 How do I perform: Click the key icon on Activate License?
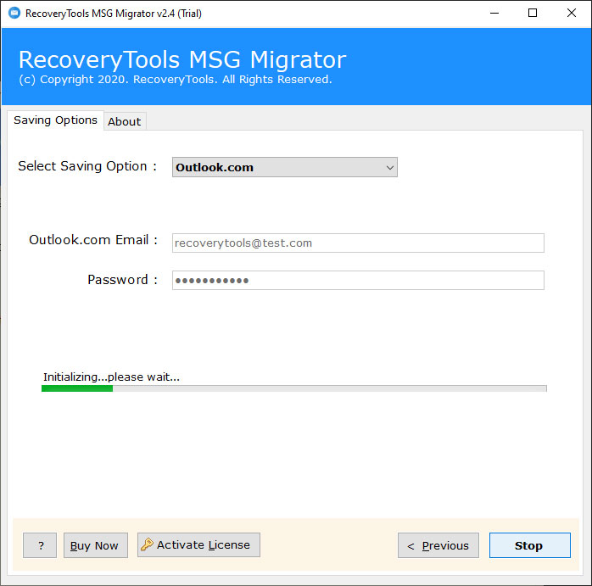point(147,544)
